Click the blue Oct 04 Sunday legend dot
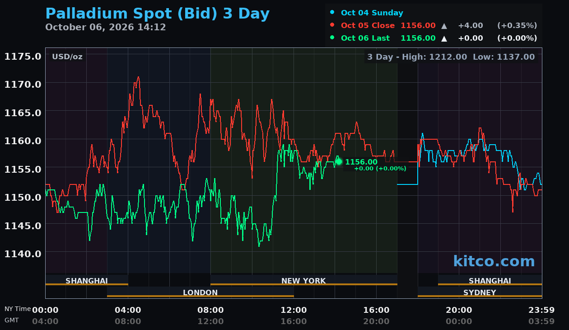The width and height of the screenshot is (569, 330). pos(332,12)
